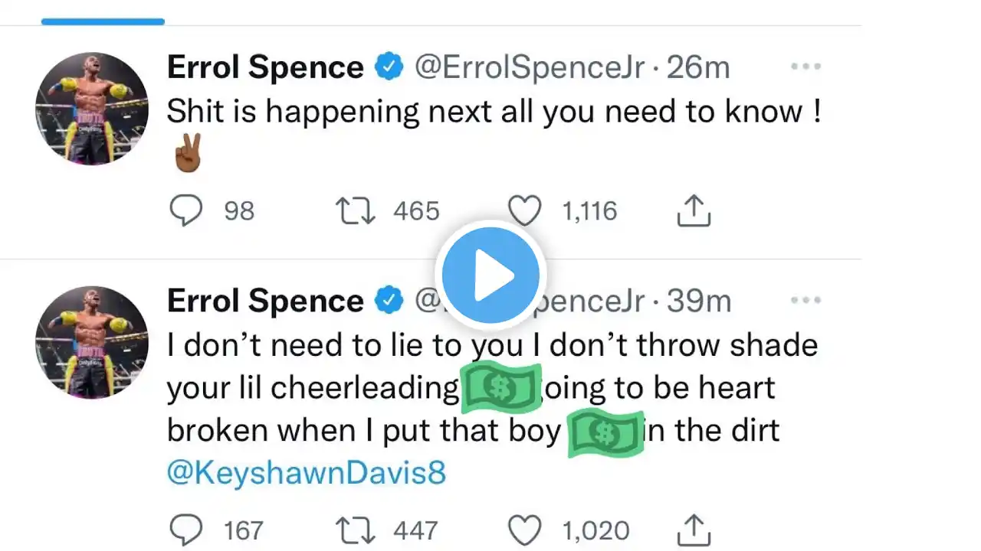Open the top tweet's profile avatar
The image size is (981, 551).
92,109
